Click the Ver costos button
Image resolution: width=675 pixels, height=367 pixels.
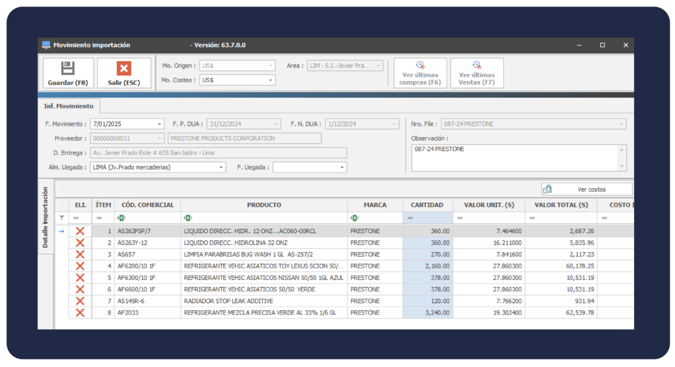pyautogui.click(x=586, y=189)
